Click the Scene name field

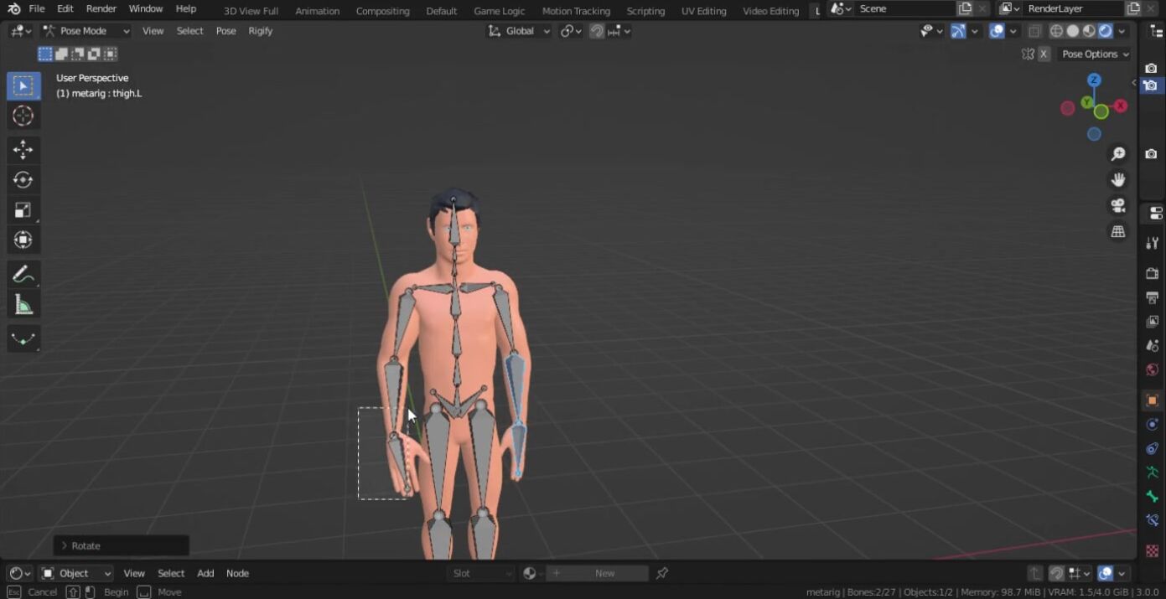pos(904,8)
